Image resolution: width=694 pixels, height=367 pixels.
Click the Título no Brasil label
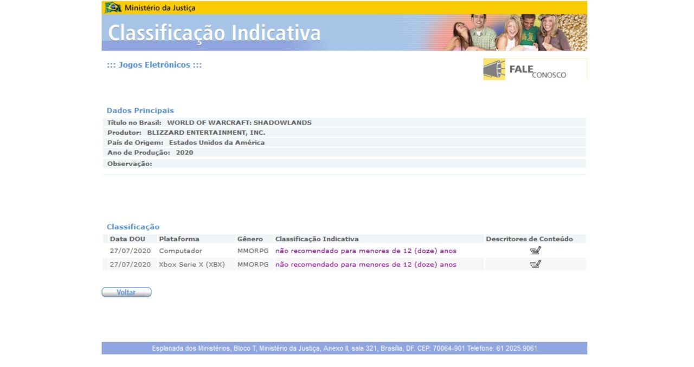[134, 123]
